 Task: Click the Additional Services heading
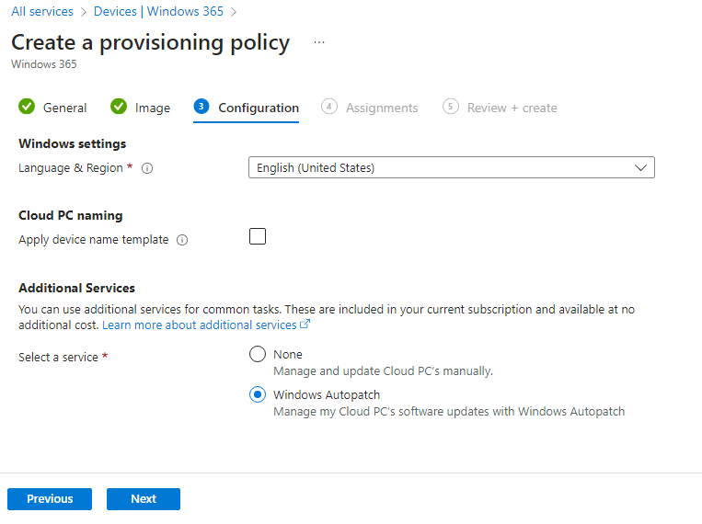tap(76, 288)
